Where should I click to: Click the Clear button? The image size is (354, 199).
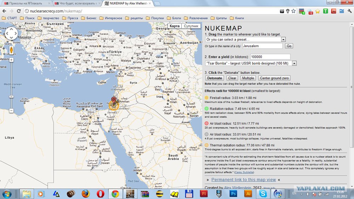232,78
